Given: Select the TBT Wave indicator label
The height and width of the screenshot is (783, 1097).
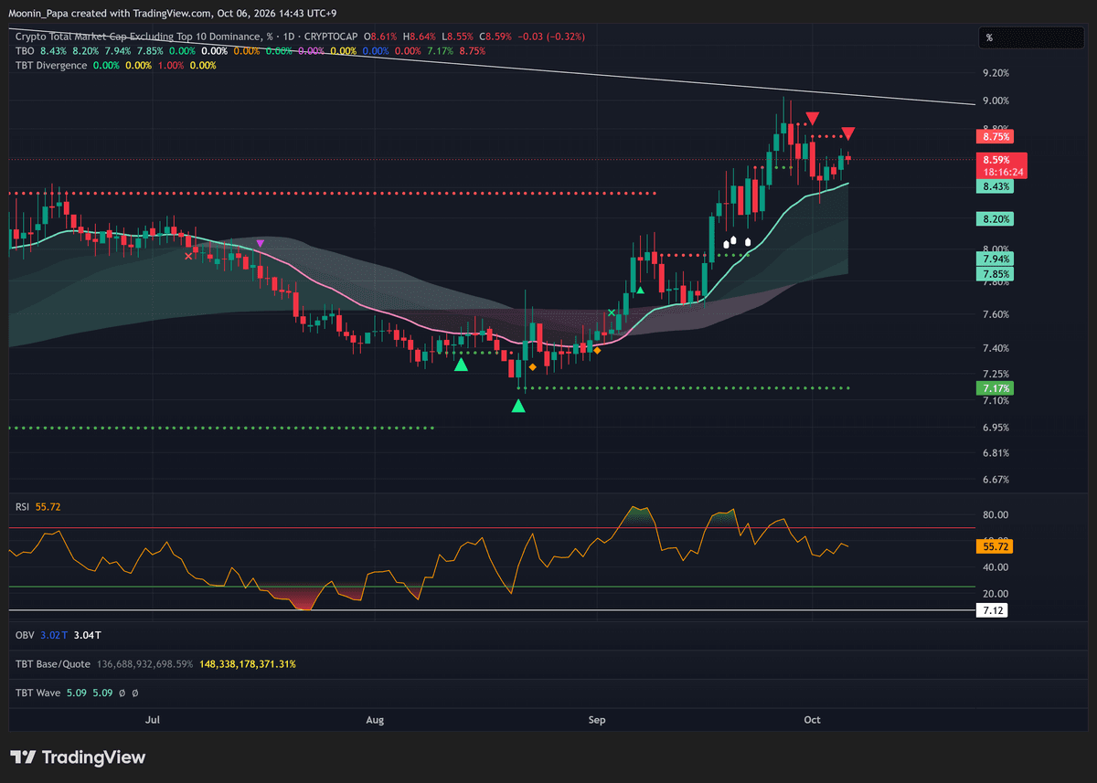Looking at the screenshot, I should click(37, 693).
